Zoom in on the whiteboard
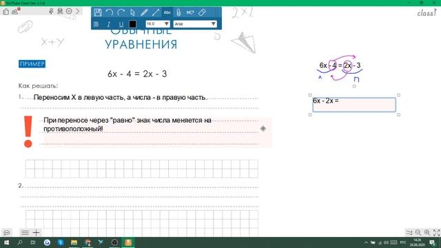This screenshot has width=441, height=248. point(427,233)
